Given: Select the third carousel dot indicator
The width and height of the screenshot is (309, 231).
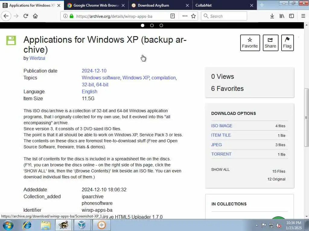Looking at the screenshot, I should (x=161, y=25).
